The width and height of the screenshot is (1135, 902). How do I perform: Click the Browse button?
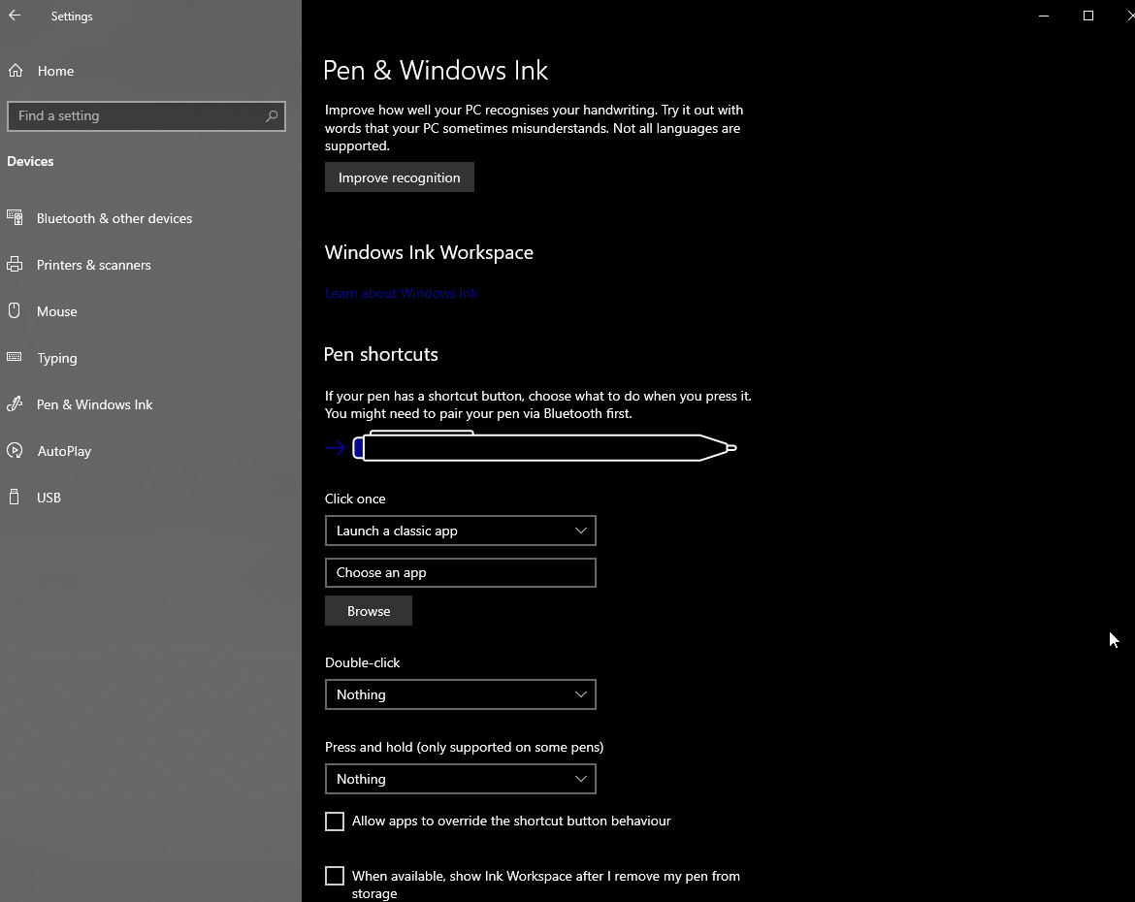click(369, 611)
